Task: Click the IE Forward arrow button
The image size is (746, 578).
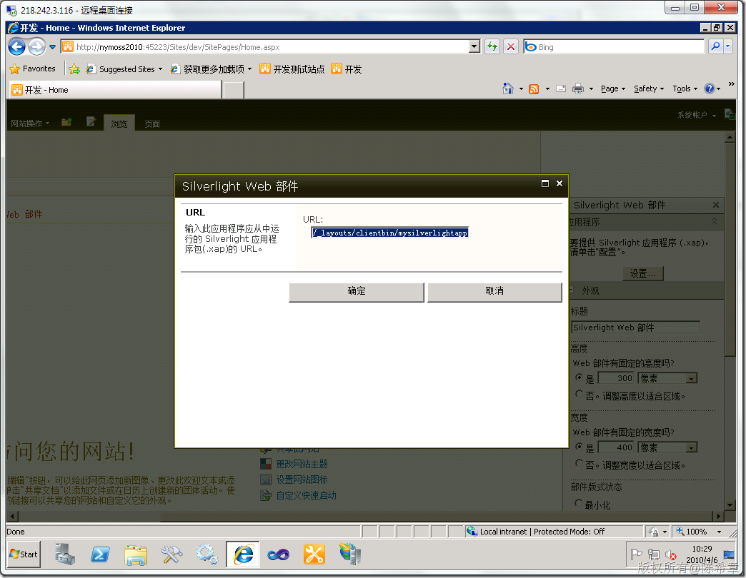Action: click(36, 46)
